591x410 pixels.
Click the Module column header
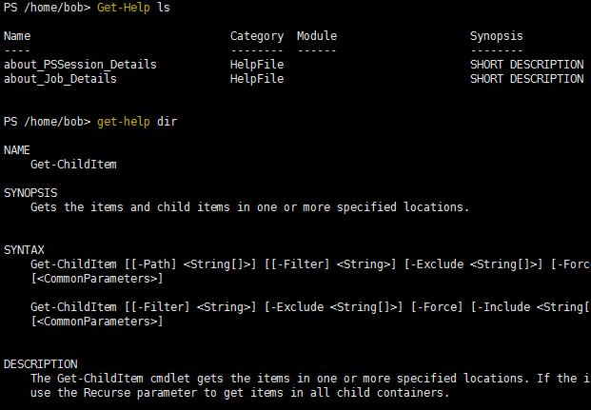click(317, 36)
